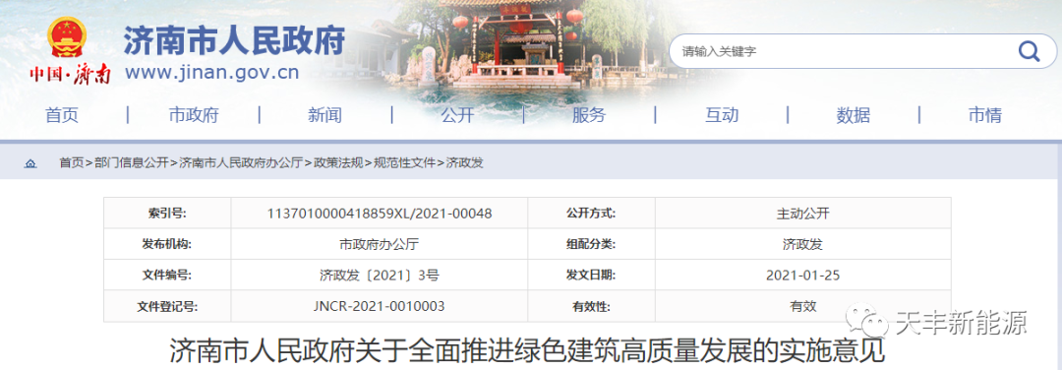The width and height of the screenshot is (1062, 370).
Task: Open the 首页 navigation menu
Action: pyautogui.click(x=62, y=115)
